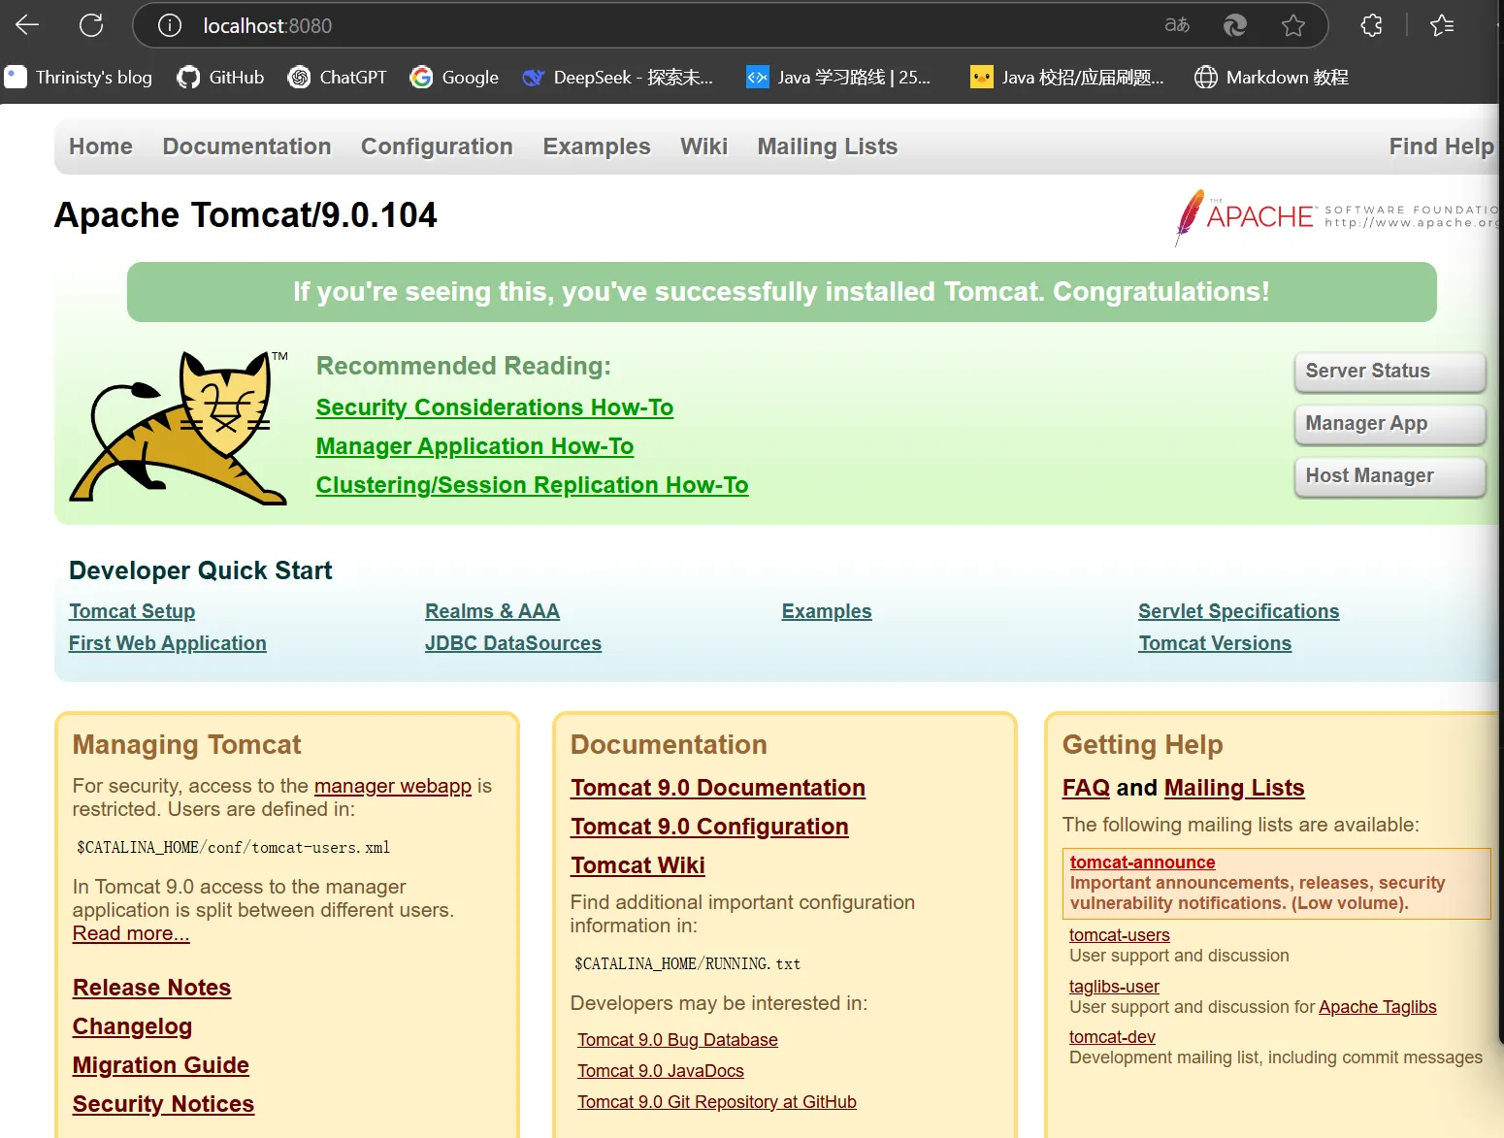Open the favorites list icon

point(1442,25)
